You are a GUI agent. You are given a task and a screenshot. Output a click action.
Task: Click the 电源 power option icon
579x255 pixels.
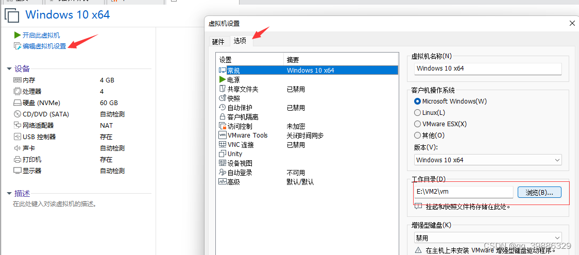point(223,79)
